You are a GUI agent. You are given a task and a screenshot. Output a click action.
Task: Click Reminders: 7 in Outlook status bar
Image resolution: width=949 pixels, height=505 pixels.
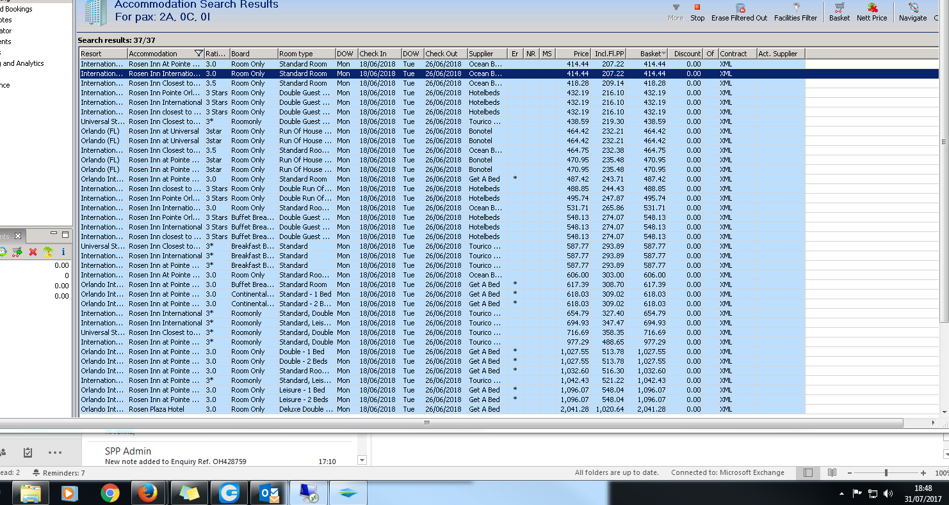[x=58, y=473]
